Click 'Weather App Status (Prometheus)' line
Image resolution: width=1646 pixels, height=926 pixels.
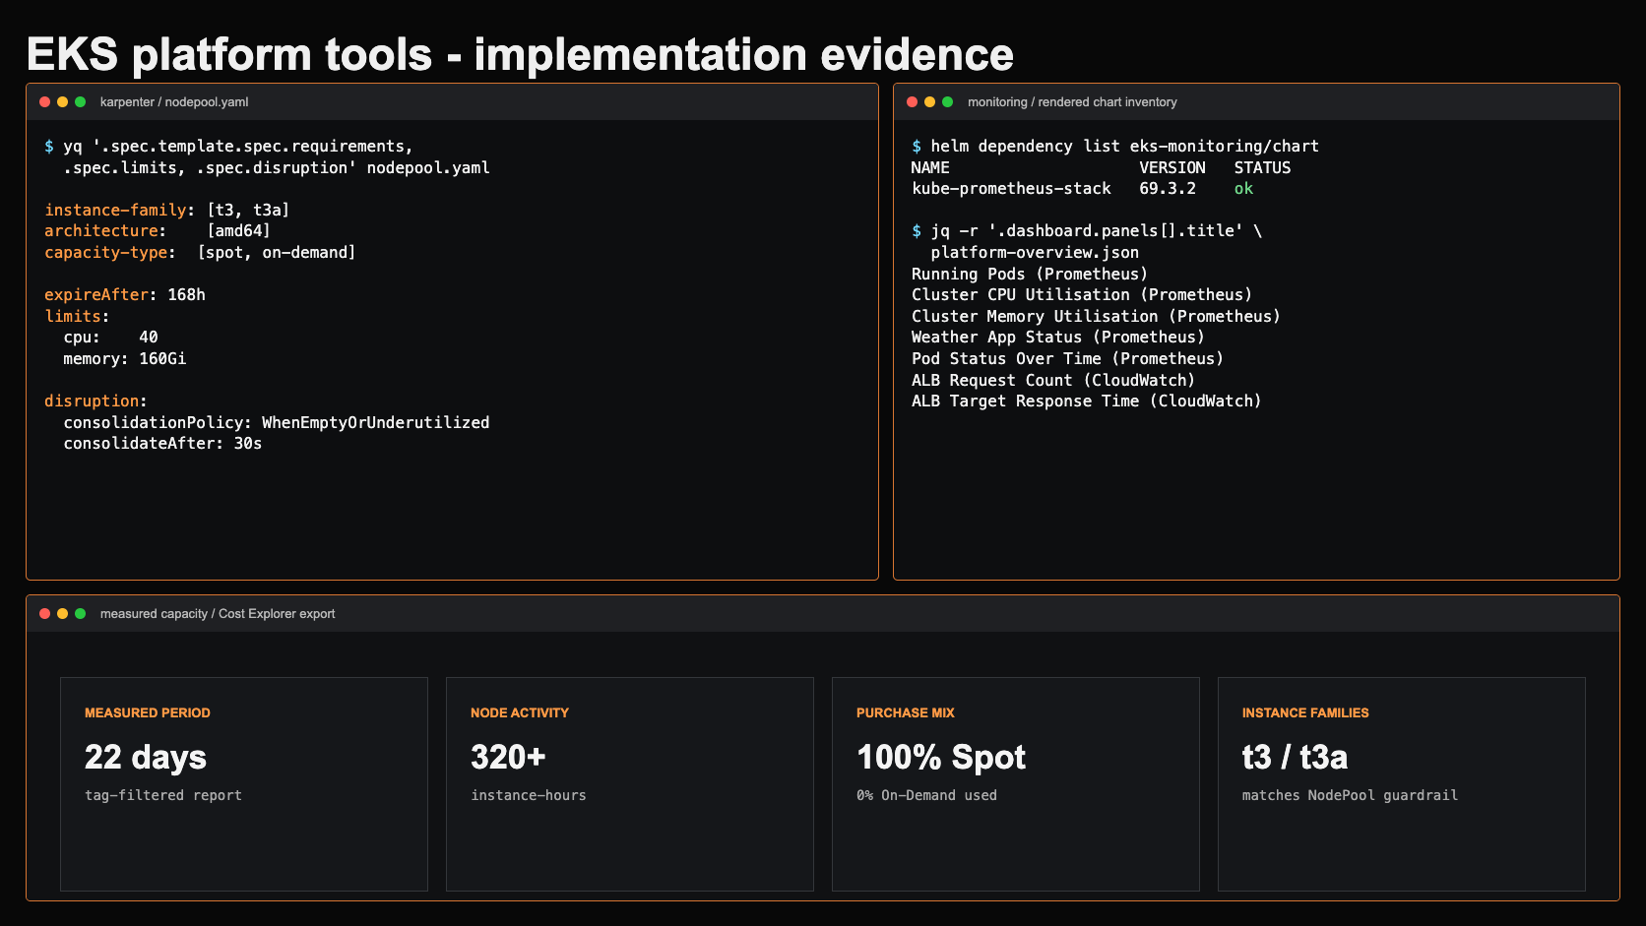point(1058,337)
